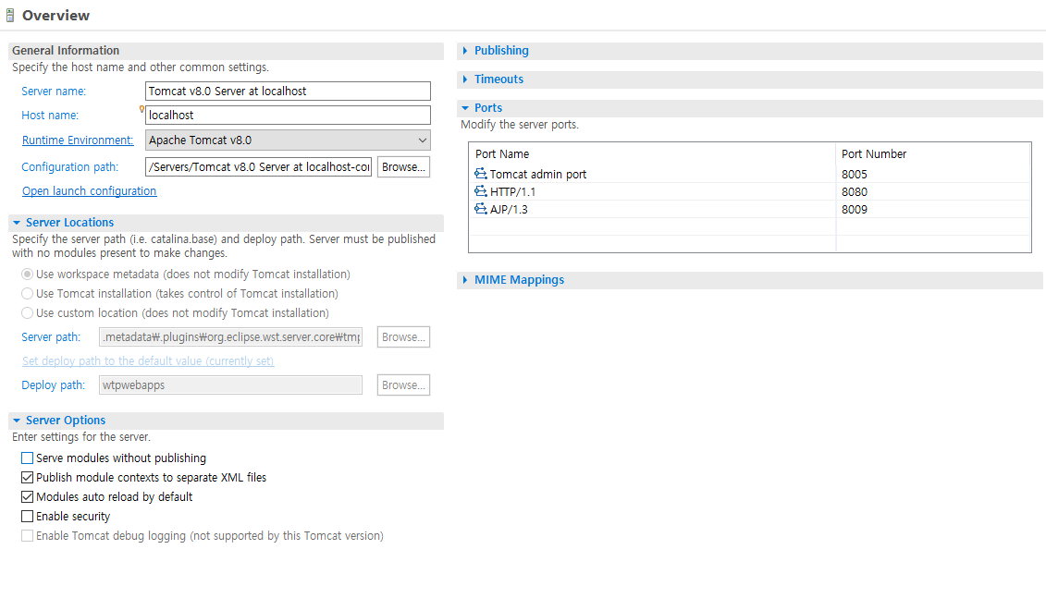Click Browse next to Configuration path
The width and height of the screenshot is (1046, 598).
[403, 166]
